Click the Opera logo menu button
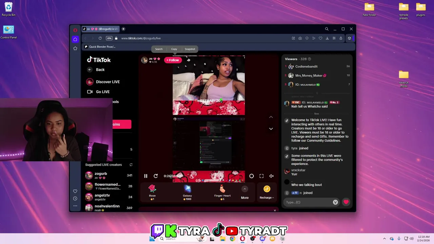The height and width of the screenshot is (244, 434). pyautogui.click(x=75, y=30)
